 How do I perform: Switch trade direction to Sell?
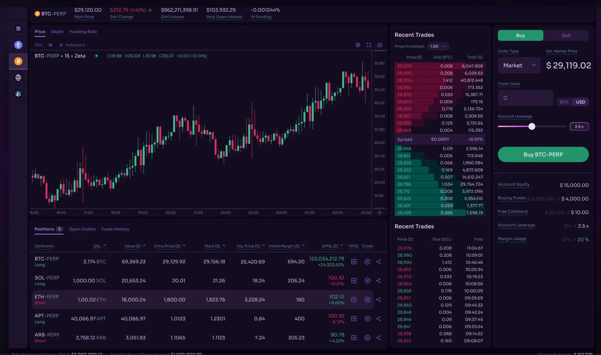tap(565, 35)
